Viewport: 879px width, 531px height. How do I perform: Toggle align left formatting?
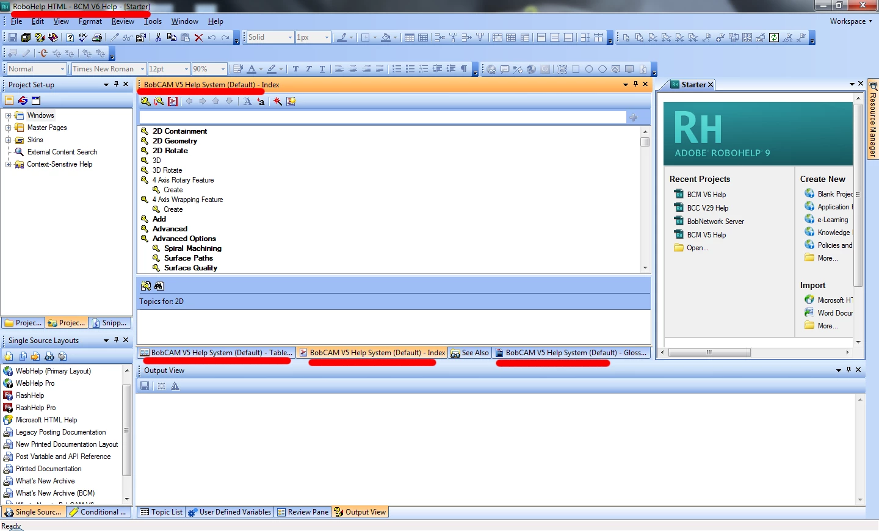point(339,69)
